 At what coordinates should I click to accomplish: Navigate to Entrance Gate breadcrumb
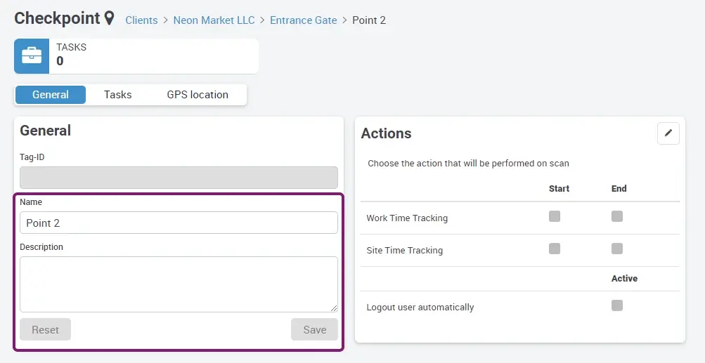click(303, 20)
